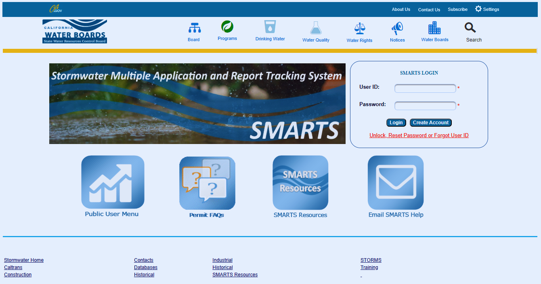This screenshot has height=284, width=541.
Task: Open the Subscribe menu item
Action: tap(457, 9)
